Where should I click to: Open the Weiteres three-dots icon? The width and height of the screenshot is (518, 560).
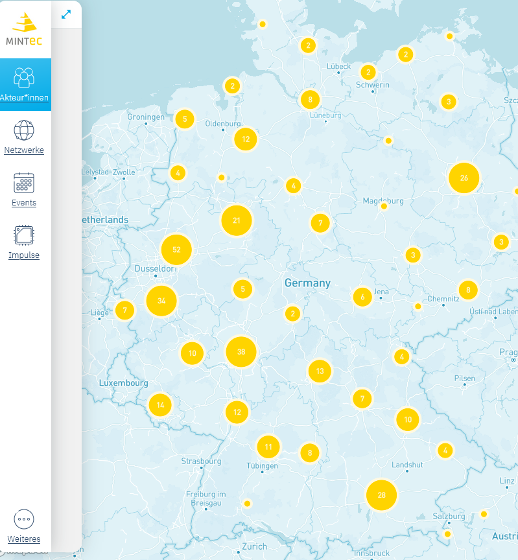click(x=24, y=519)
